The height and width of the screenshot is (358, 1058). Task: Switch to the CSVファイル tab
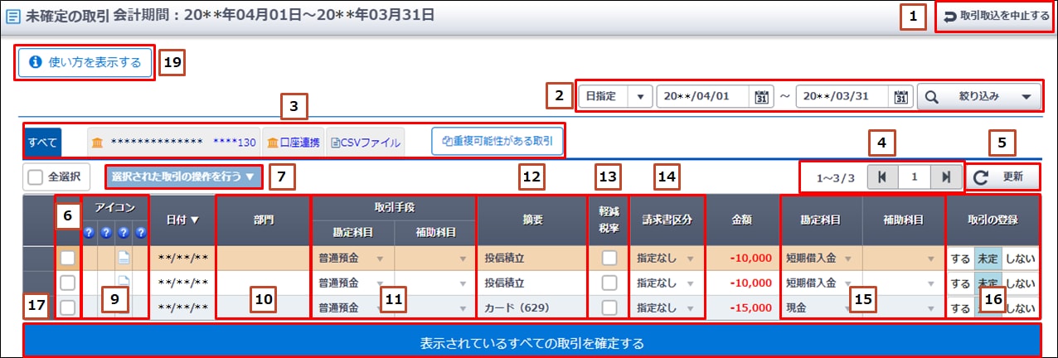(366, 143)
